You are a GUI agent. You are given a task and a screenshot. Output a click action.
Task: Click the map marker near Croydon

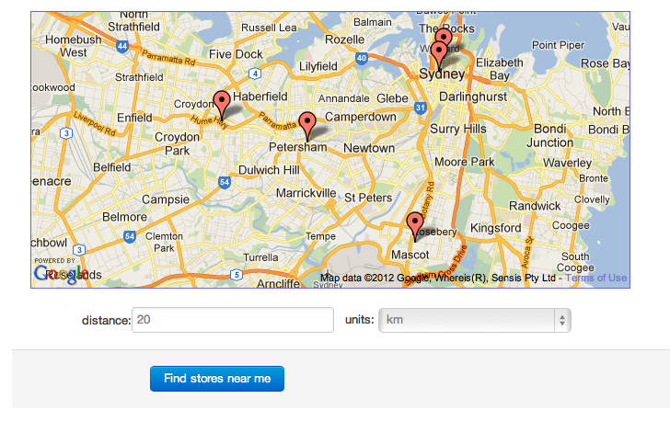221,104
